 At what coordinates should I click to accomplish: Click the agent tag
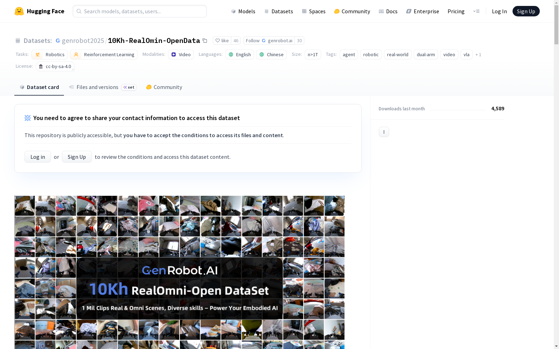(x=349, y=54)
